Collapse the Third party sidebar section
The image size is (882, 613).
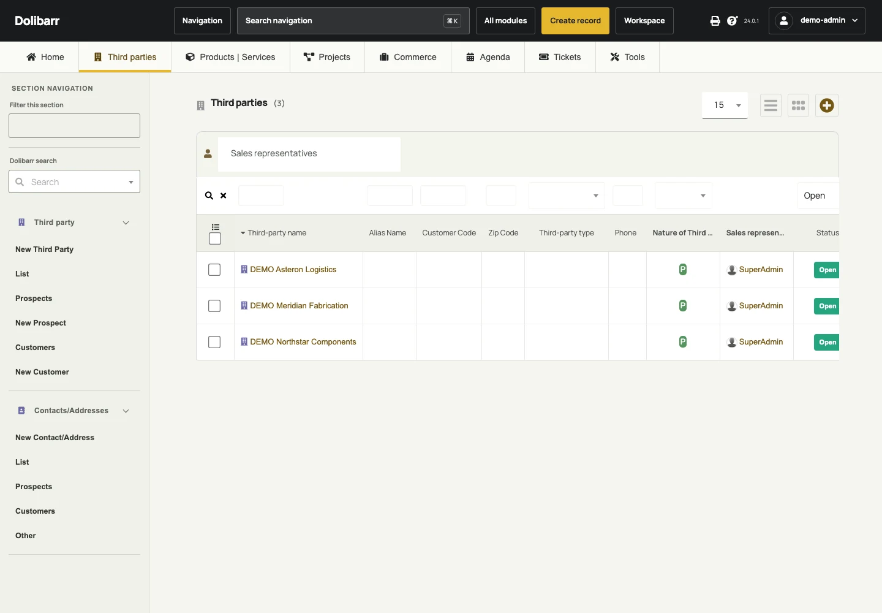[x=126, y=223]
